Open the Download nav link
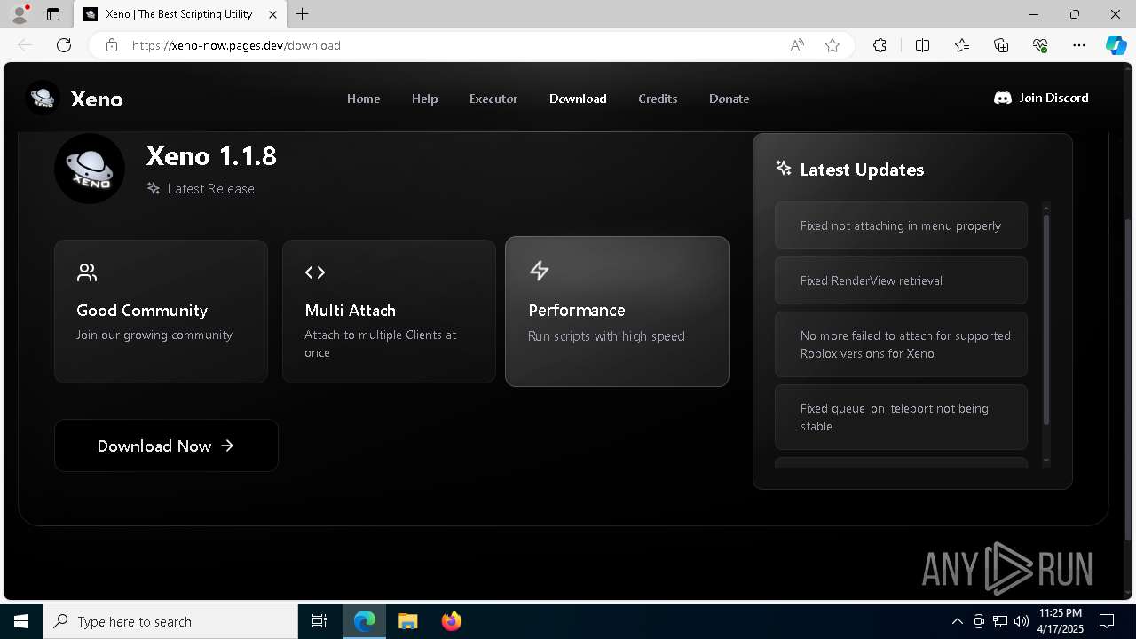 [x=578, y=99]
